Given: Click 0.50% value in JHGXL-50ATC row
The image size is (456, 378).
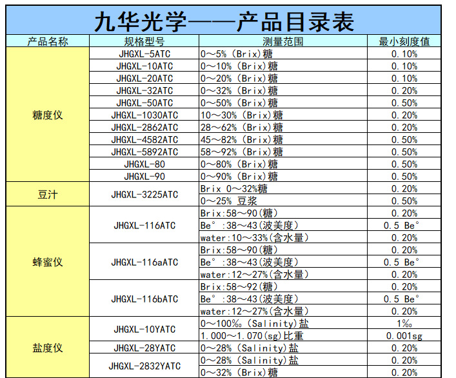Looking at the screenshot, I should [404, 103].
